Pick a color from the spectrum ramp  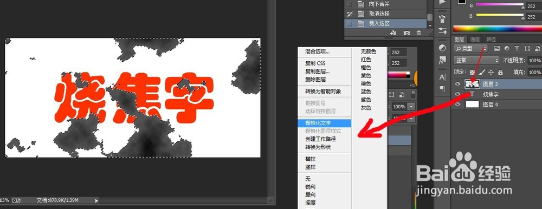coord(497,29)
